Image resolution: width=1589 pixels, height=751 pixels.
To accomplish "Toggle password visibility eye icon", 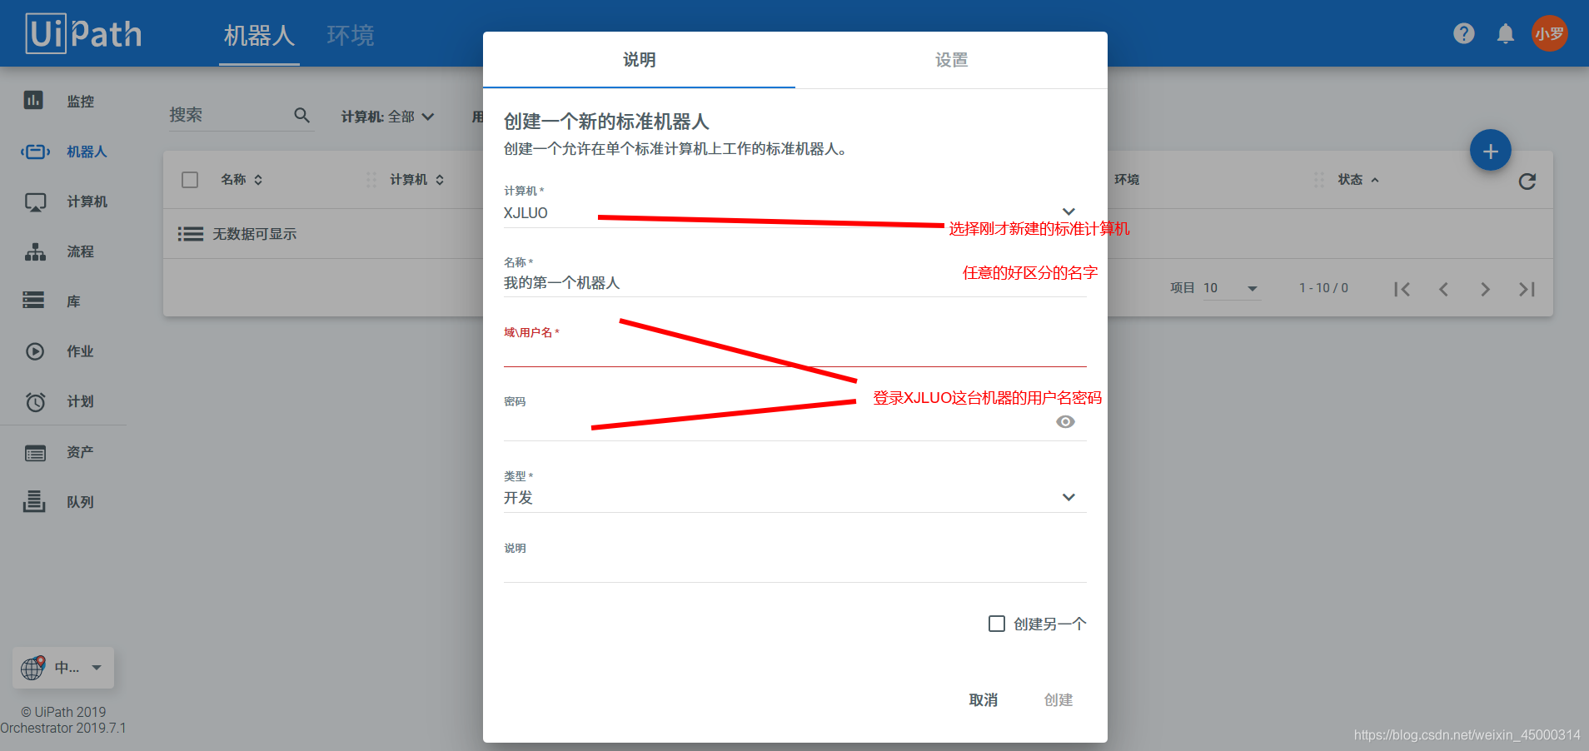I will click(1065, 421).
